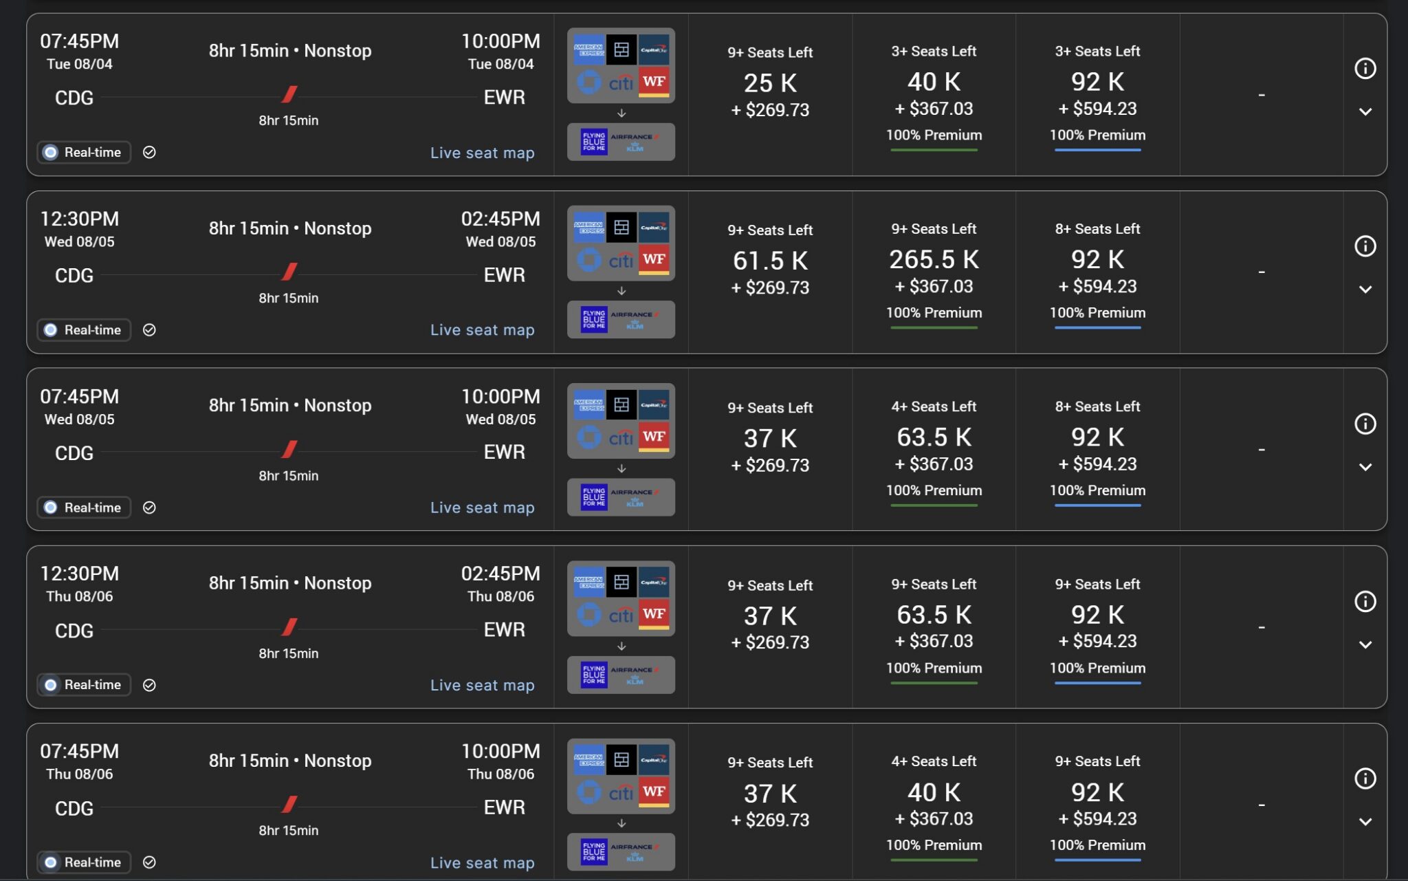Expand details chevron for Tue 08/04 flight

click(x=1365, y=111)
